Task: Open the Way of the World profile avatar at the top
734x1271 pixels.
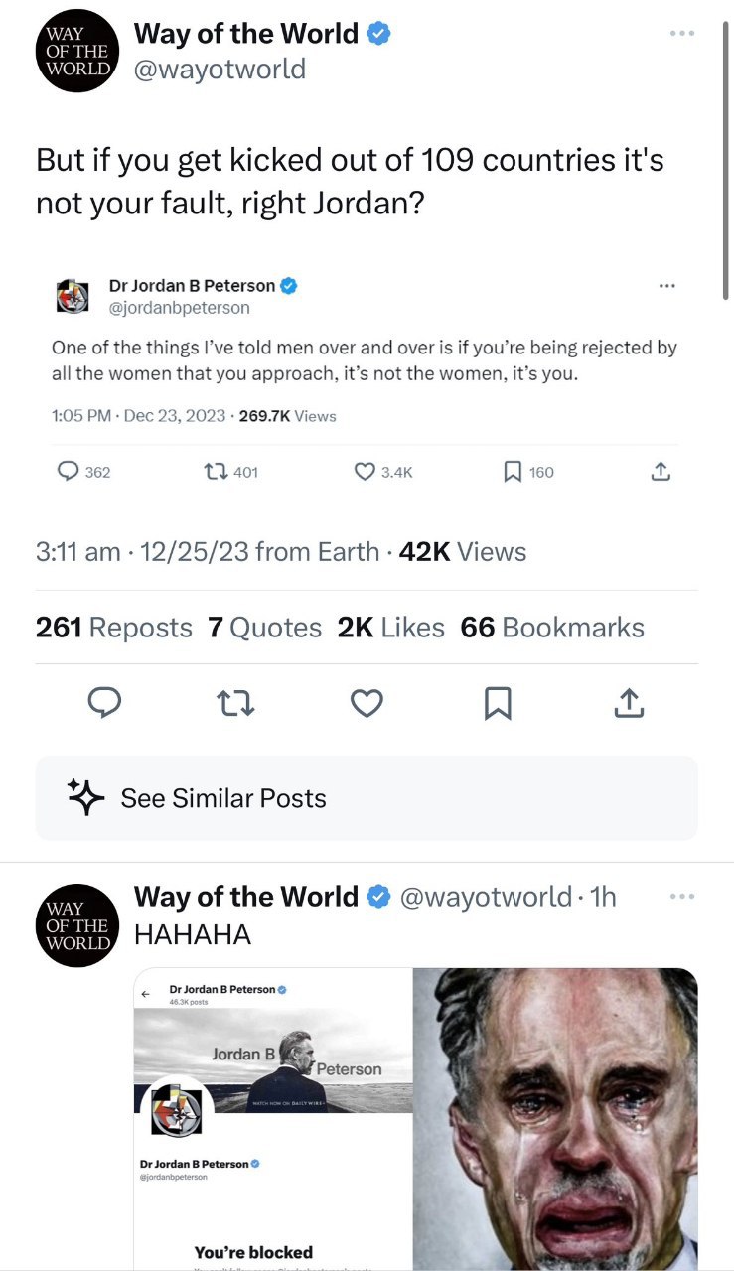Action: pos(76,51)
